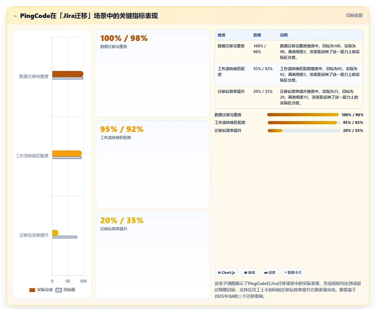Click the 工作流转换匹配度 caption in the second card
376x309 pixels.
(116, 138)
